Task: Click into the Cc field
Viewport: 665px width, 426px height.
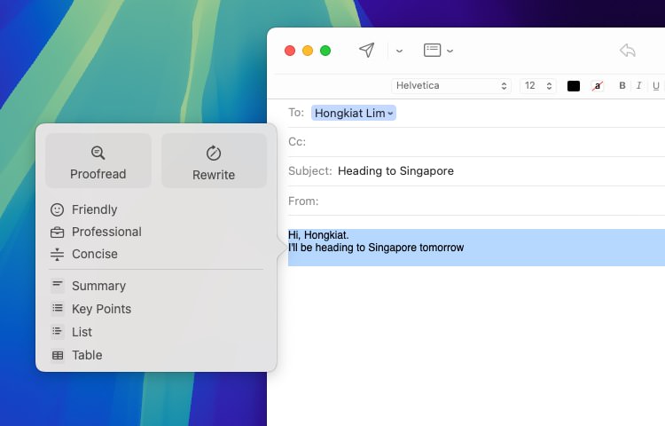Action: tap(476, 142)
